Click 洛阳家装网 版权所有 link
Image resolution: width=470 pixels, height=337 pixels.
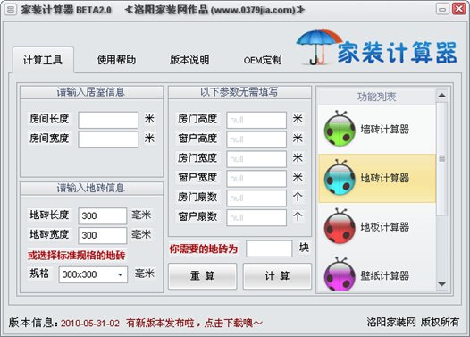(413, 323)
